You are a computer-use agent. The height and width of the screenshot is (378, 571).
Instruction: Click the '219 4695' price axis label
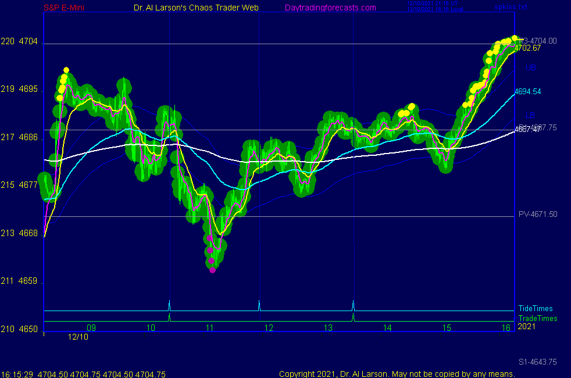19,89
